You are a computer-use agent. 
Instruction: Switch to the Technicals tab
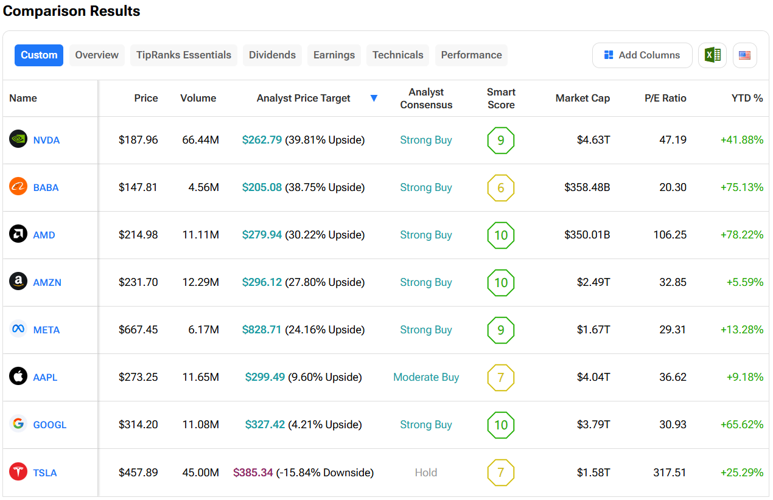(x=397, y=55)
